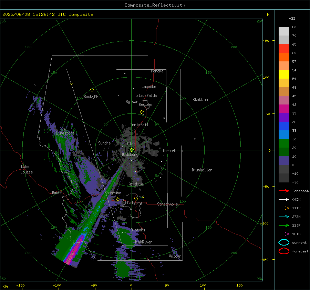The width and height of the screenshot is (310, 290).
Task: Click the green 22JP arrow icon
Action: pyautogui.click(x=284, y=225)
